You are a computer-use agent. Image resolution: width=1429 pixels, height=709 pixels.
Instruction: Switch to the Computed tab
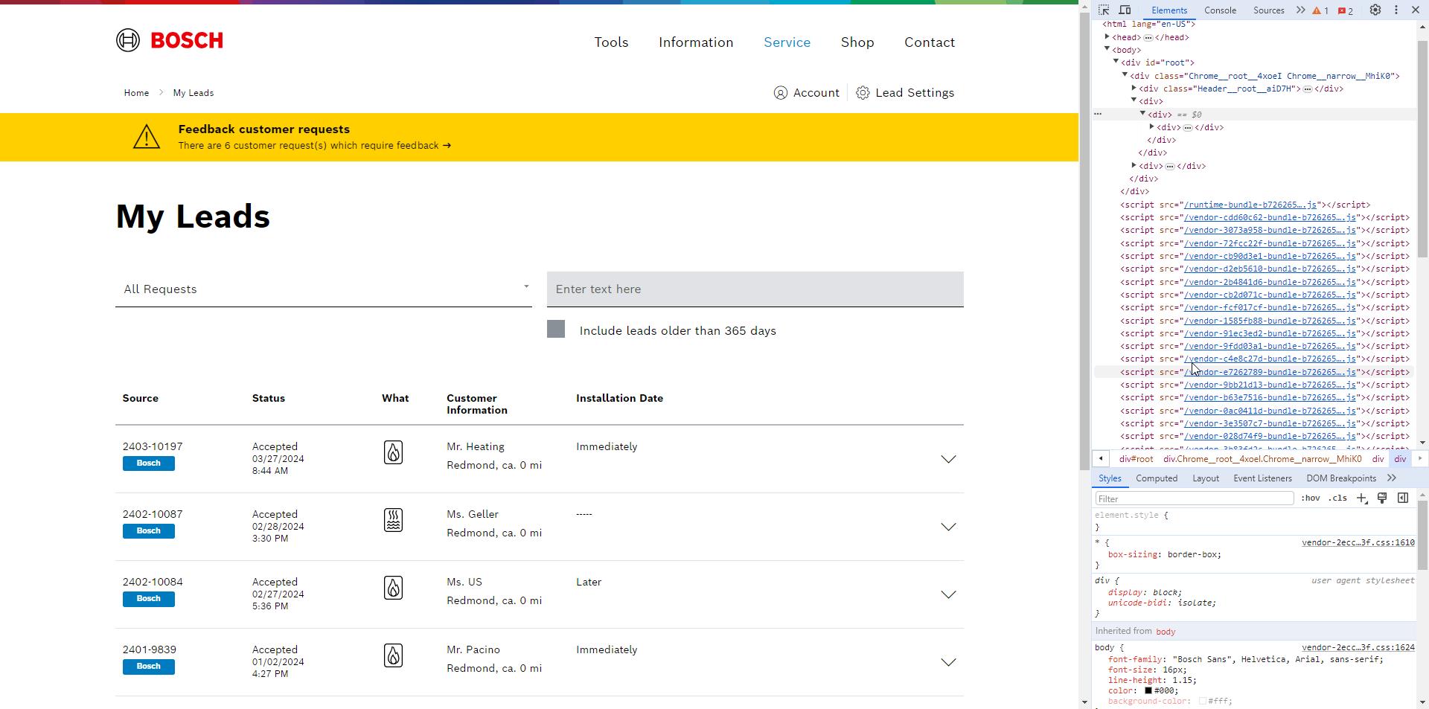point(1157,478)
